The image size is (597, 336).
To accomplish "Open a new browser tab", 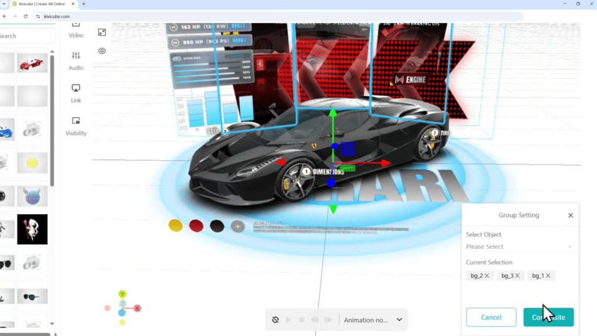I will coord(83,4).
